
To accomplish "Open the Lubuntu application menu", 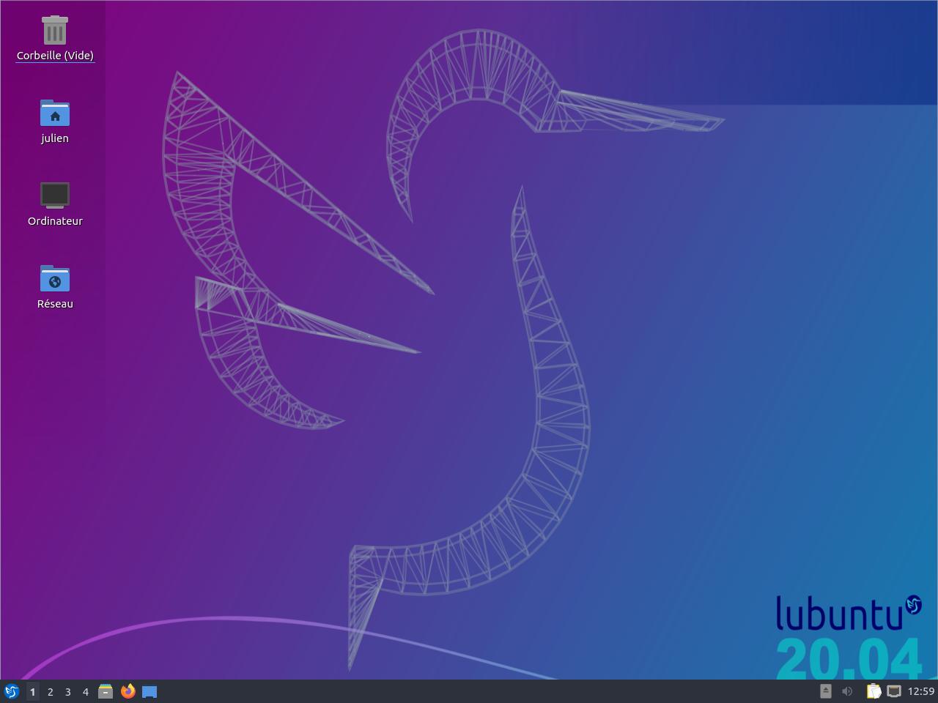I will (12, 691).
